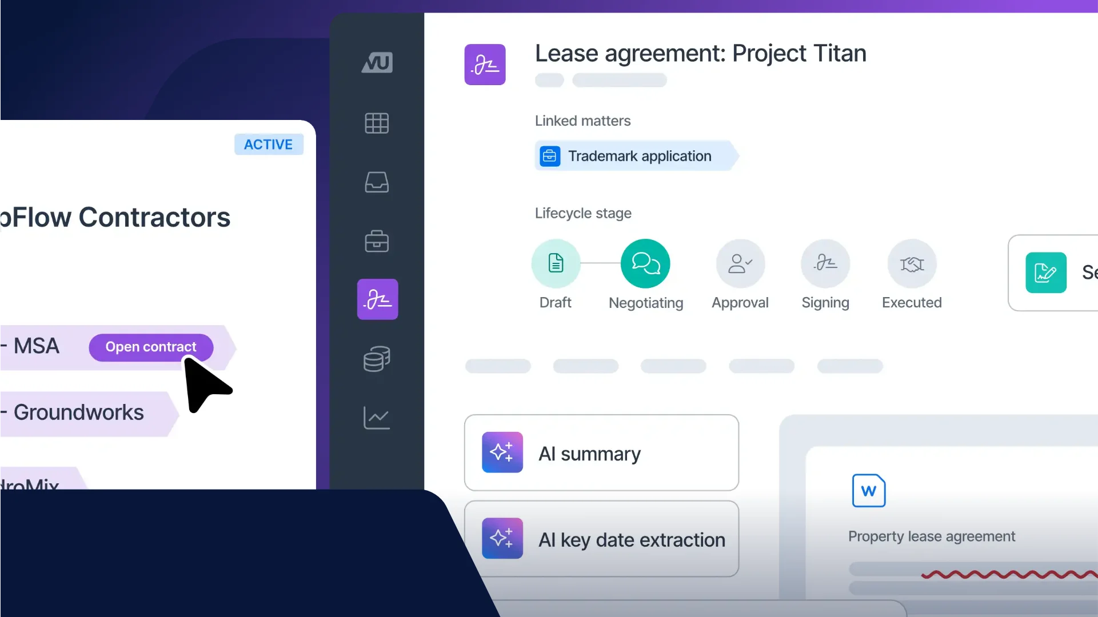Click the purple contract icon beside the title

pos(485,65)
